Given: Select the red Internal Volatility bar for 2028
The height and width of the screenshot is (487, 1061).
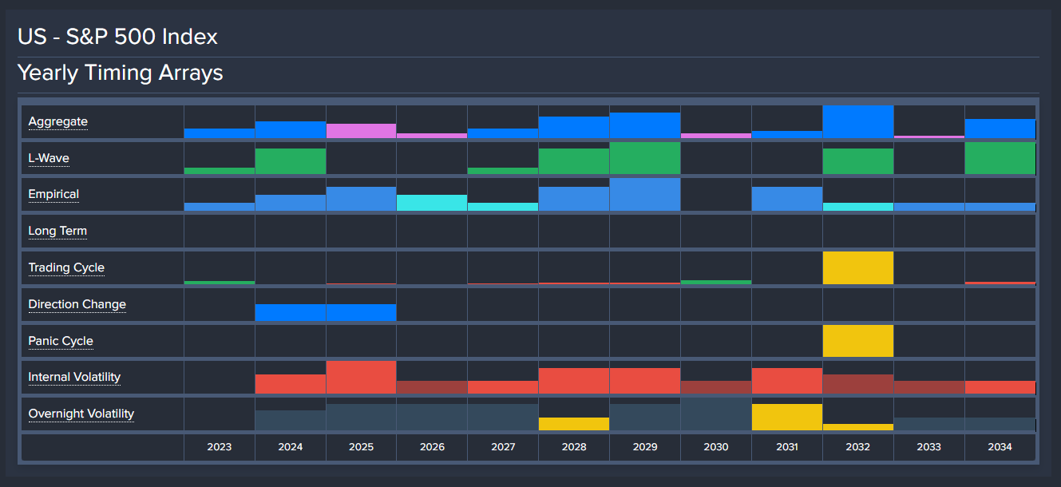Looking at the screenshot, I should click(x=574, y=381).
